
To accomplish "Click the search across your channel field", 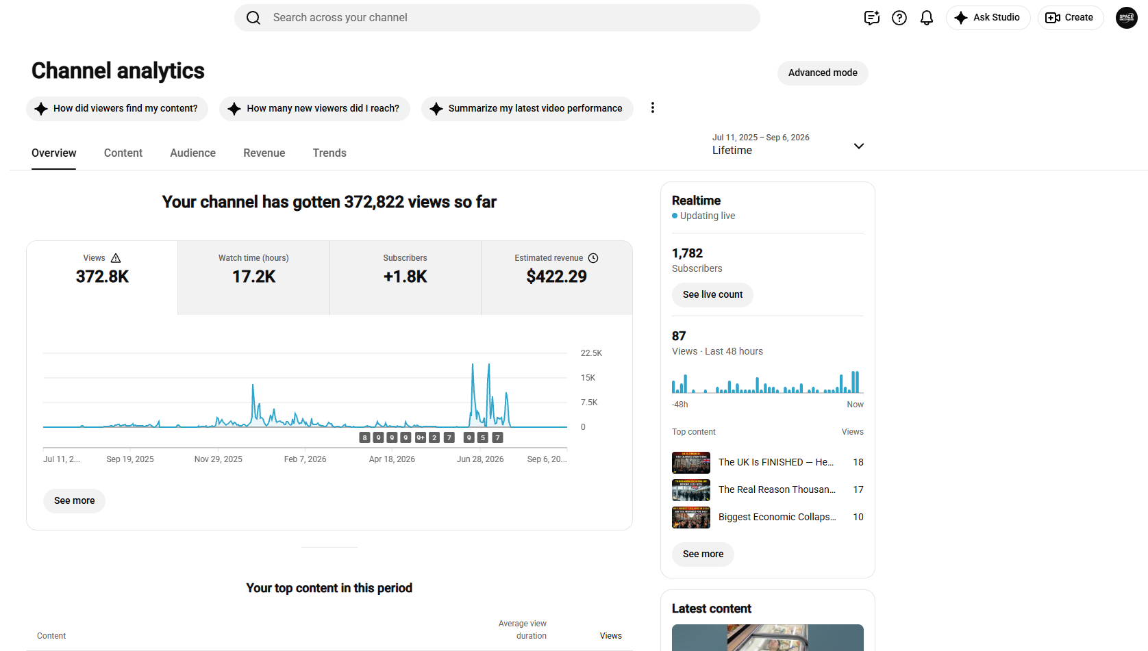I will click(x=497, y=18).
